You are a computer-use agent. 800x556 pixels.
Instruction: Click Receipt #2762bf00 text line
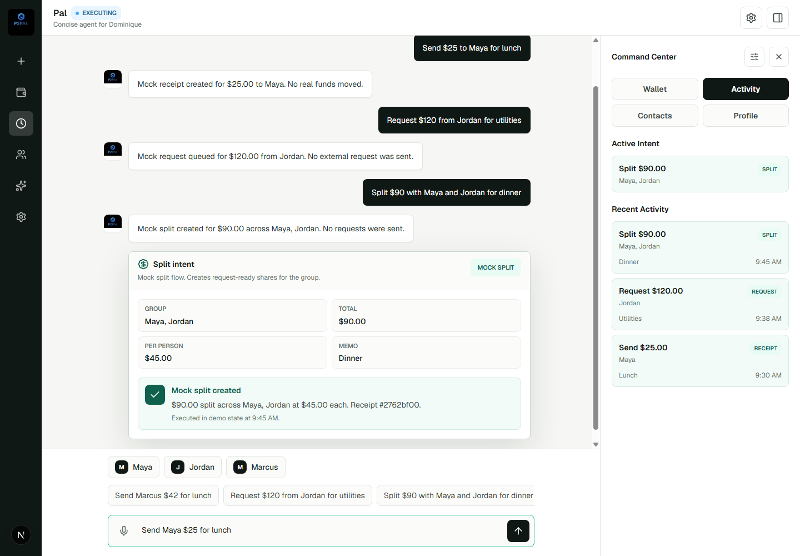[296, 405]
